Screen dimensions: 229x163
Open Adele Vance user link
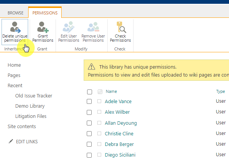(x=118, y=102)
